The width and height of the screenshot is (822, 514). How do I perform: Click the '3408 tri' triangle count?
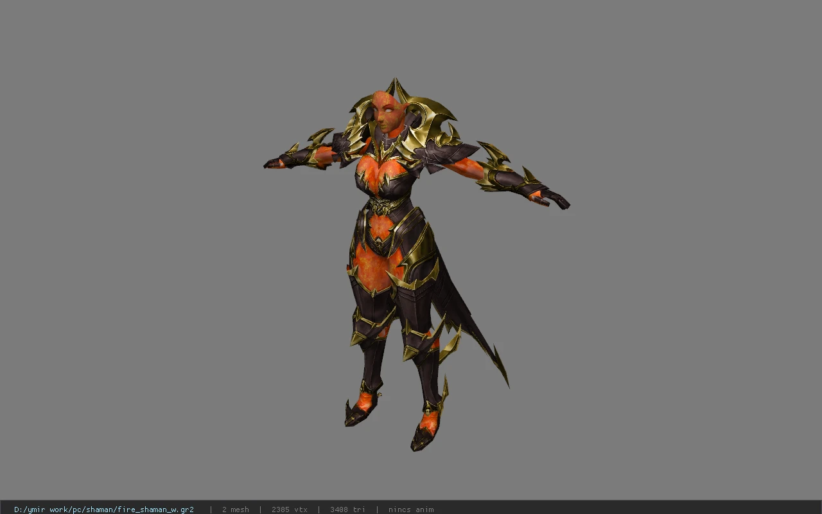tap(347, 510)
